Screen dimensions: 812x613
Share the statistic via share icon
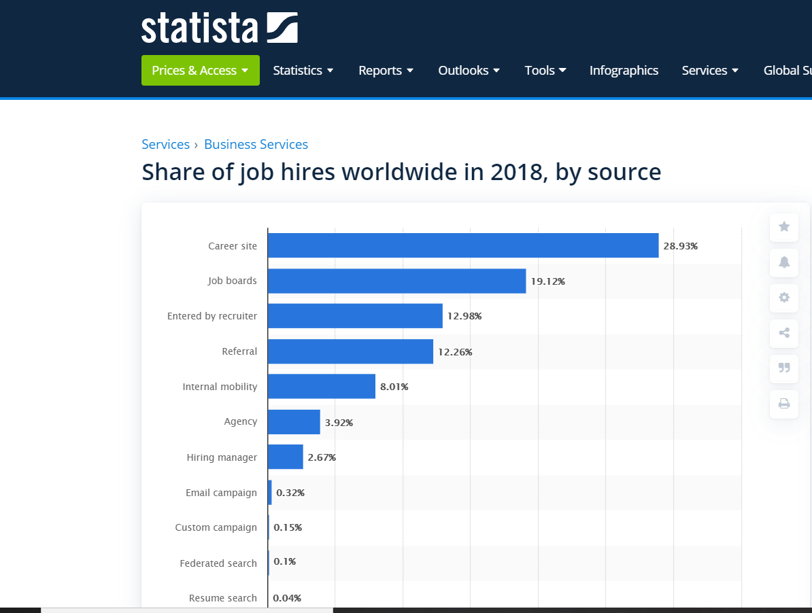pyautogui.click(x=784, y=332)
